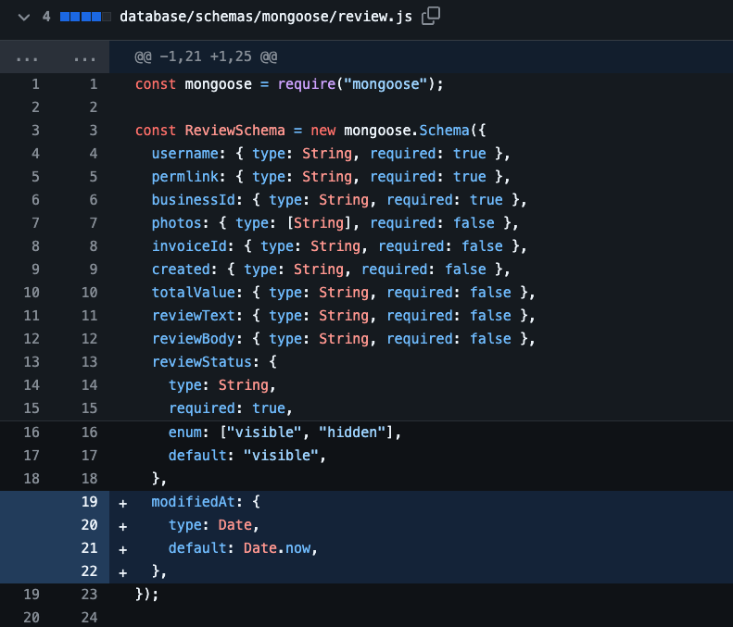Screen dimensions: 733x627
Task: Click the 'reviewStatus: {' line
Action: (x=214, y=362)
